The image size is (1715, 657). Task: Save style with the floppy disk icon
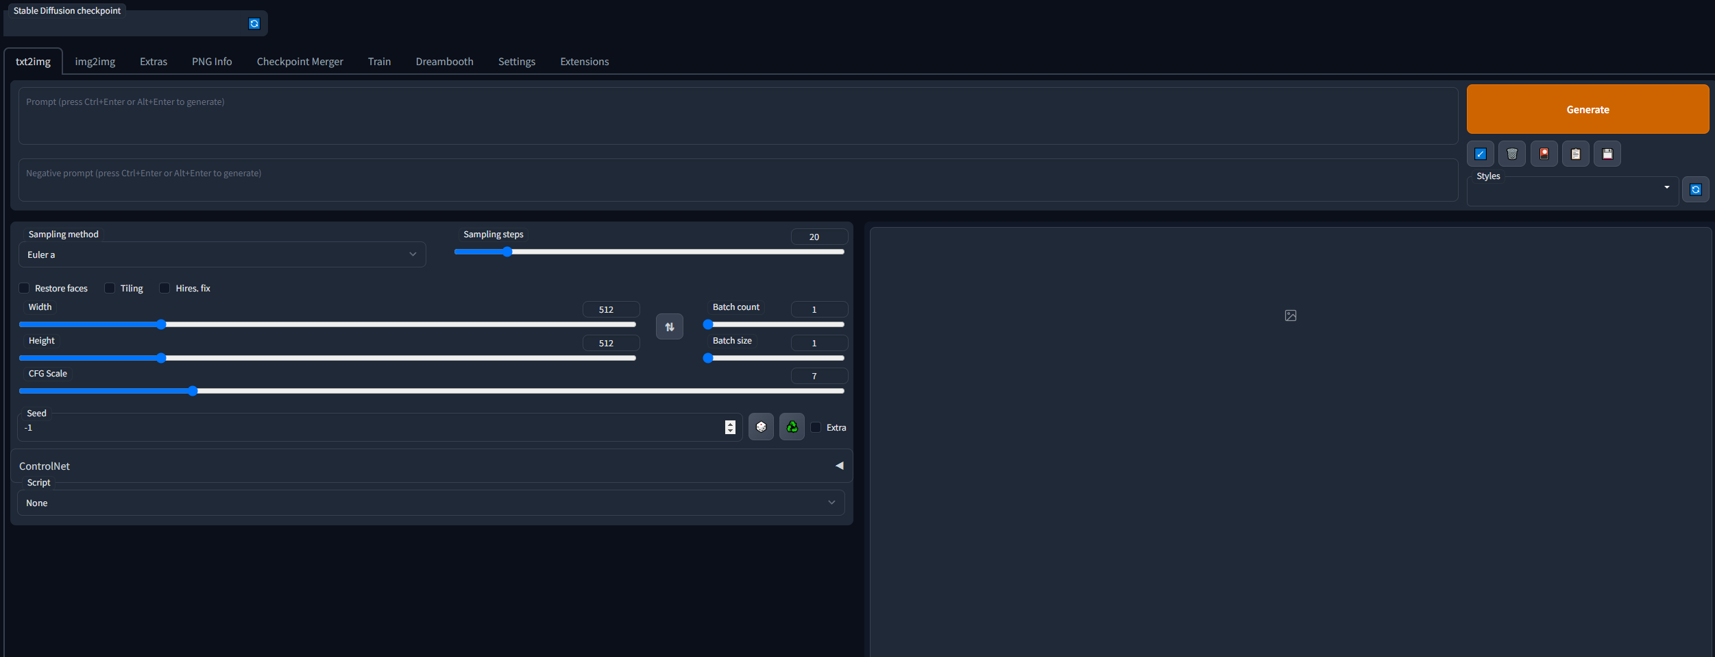pyautogui.click(x=1607, y=154)
